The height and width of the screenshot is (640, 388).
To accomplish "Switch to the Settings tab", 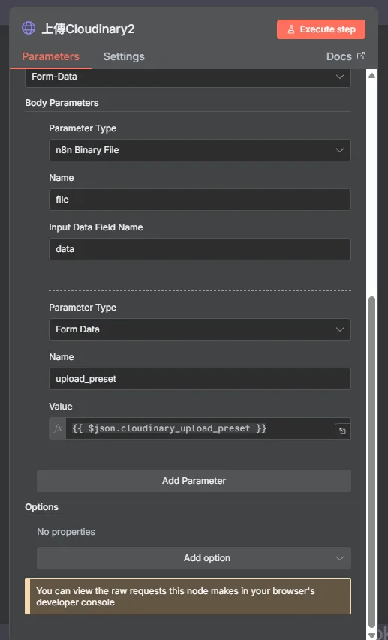I will [x=124, y=56].
